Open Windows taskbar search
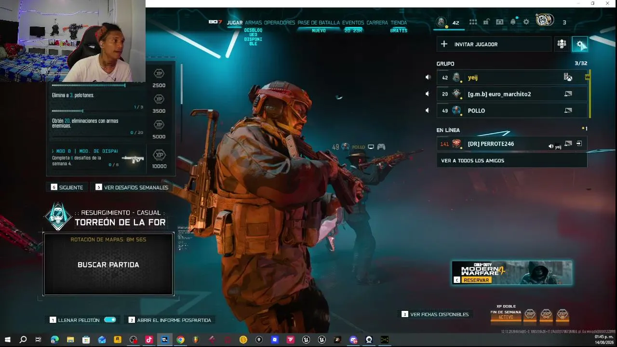This screenshot has width=617, height=347. [x=23, y=340]
